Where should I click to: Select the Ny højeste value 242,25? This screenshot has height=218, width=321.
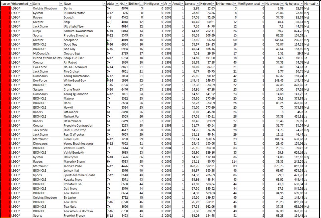(x=294, y=161)
